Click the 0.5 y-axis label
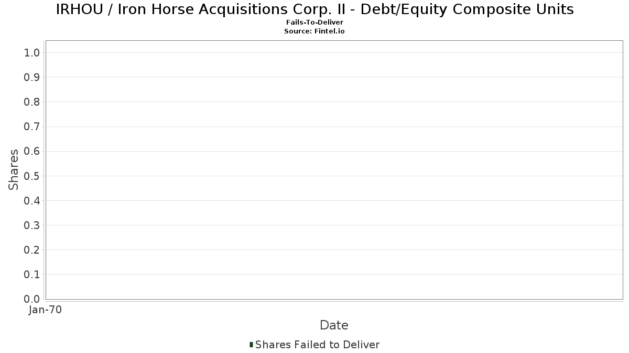The width and height of the screenshot is (629, 353). [32, 176]
